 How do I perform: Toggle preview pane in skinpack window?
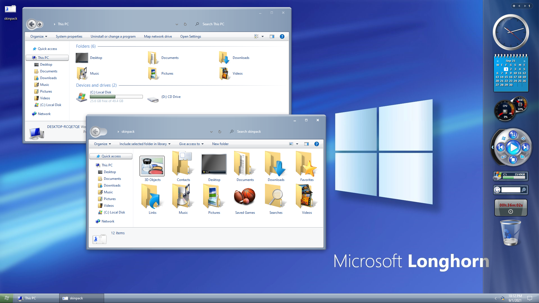click(x=306, y=144)
